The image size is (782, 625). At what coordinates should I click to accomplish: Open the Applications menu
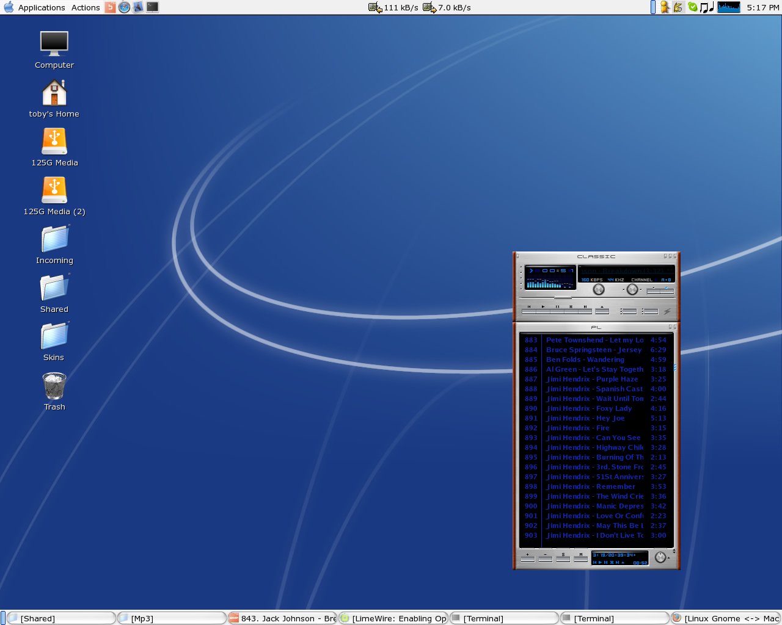(x=42, y=7)
